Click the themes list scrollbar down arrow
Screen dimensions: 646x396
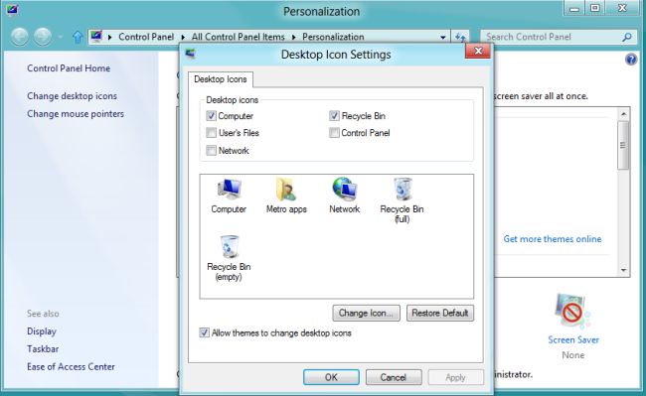click(x=623, y=270)
